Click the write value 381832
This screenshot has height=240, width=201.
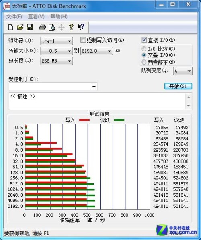pyautogui.click(x=161, y=155)
